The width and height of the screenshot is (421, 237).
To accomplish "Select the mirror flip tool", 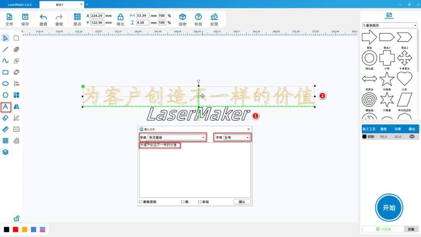I will [16, 106].
